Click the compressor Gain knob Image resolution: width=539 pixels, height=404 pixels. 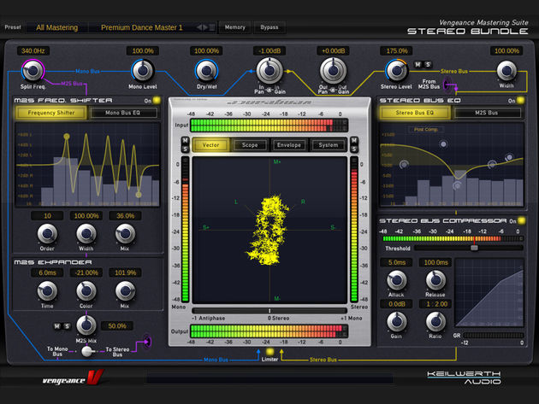(x=397, y=322)
